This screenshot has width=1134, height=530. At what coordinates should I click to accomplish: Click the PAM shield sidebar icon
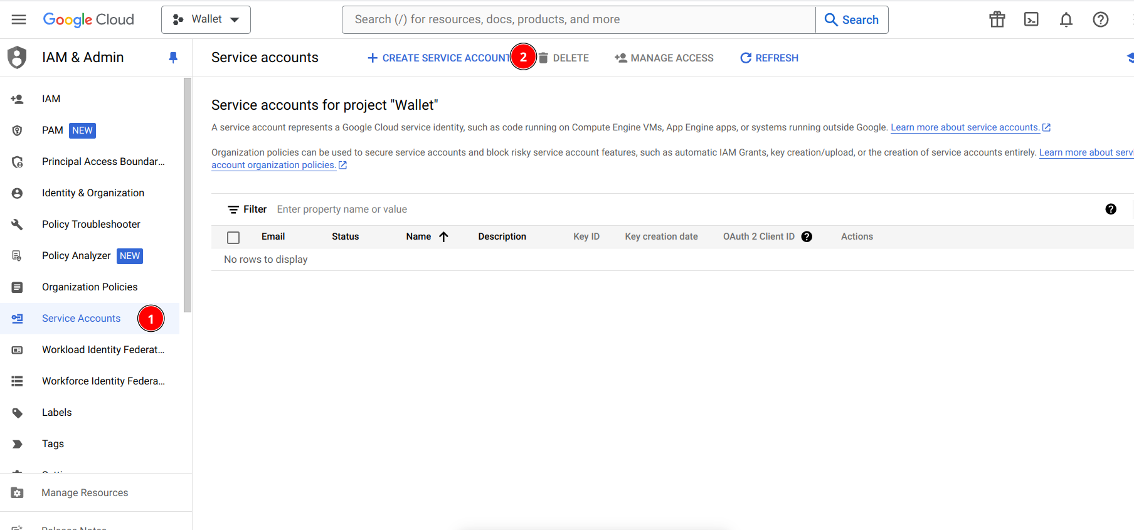pyautogui.click(x=18, y=130)
